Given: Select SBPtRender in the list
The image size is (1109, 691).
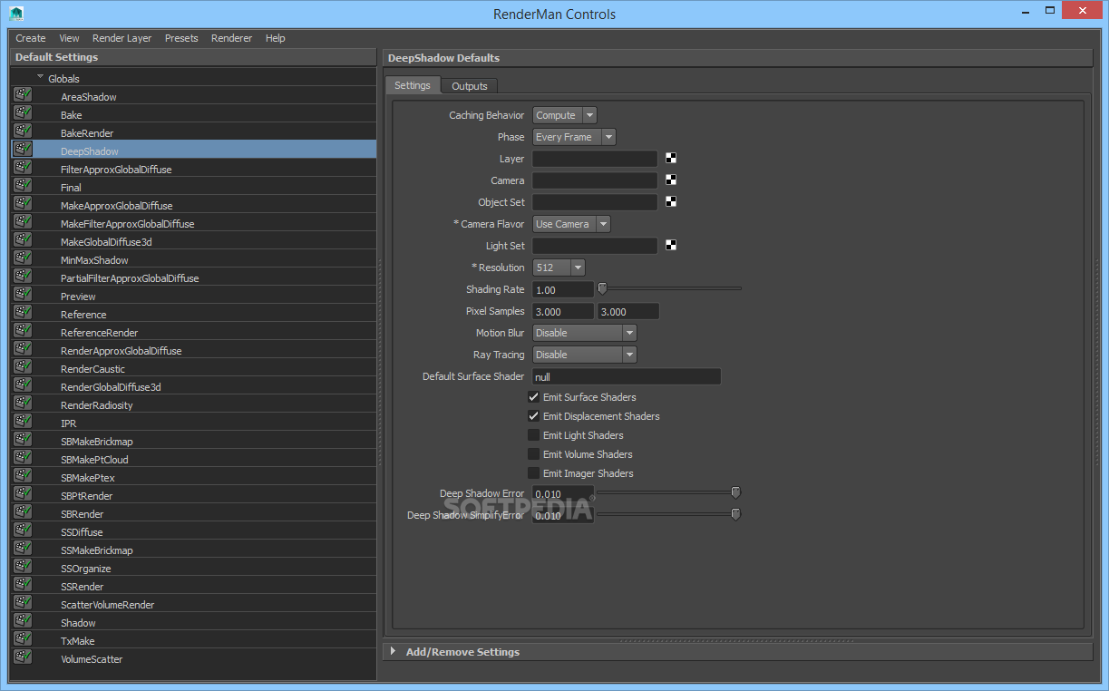Looking at the screenshot, I should coord(86,496).
